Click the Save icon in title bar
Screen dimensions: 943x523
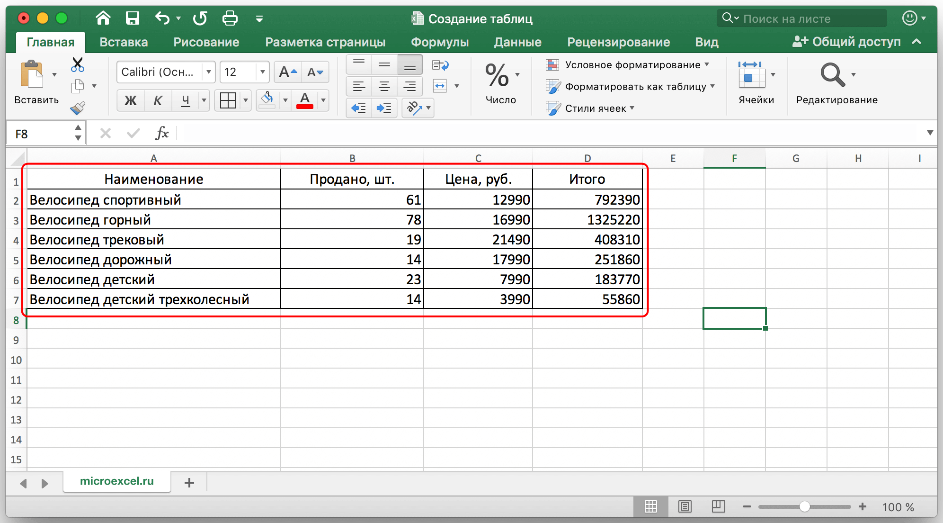click(132, 18)
